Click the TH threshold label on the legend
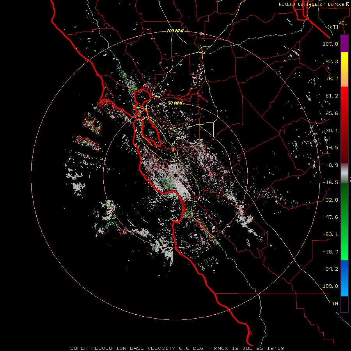The width and height of the screenshot is (351, 351). pos(335,304)
